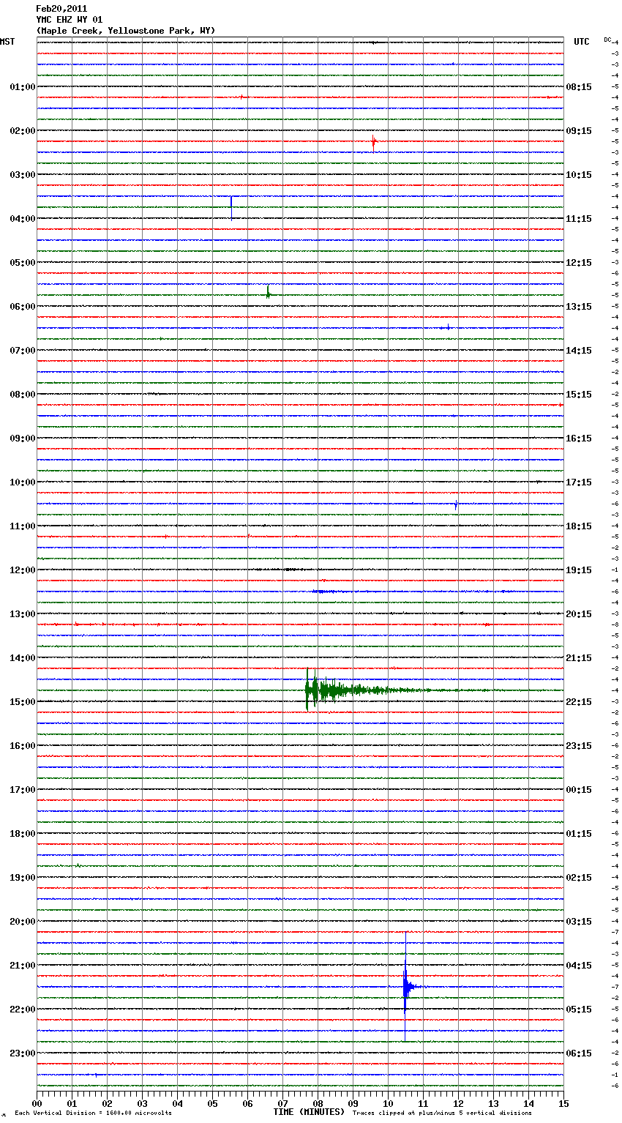Click the red spike on the 02:15 trace

[x=373, y=143]
